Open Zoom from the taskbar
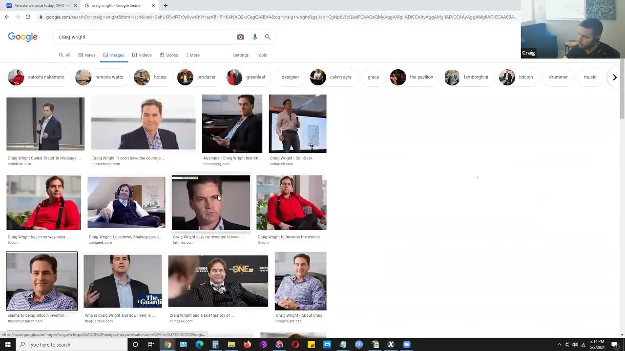 tap(407, 345)
